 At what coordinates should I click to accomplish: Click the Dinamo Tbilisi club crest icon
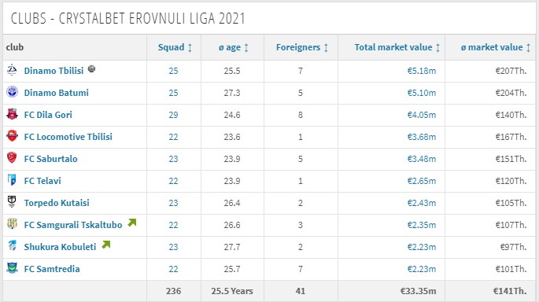(12, 70)
